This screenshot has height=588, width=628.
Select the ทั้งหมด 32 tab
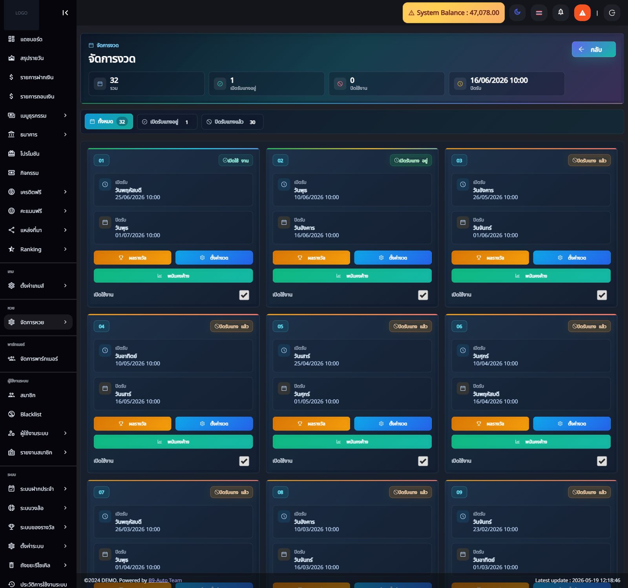click(109, 122)
